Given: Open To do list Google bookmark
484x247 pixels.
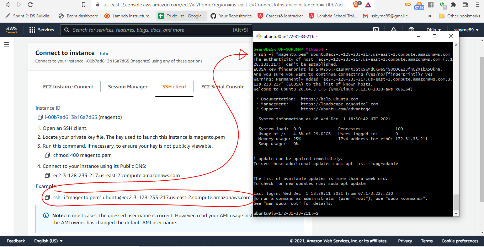Looking at the screenshot, I should [x=182, y=16].
